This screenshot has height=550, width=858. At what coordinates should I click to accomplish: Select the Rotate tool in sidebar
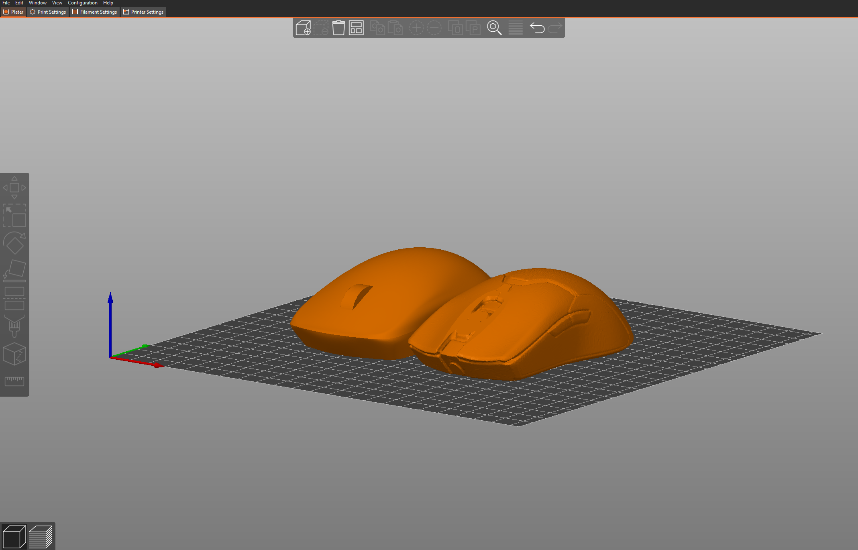click(x=14, y=243)
